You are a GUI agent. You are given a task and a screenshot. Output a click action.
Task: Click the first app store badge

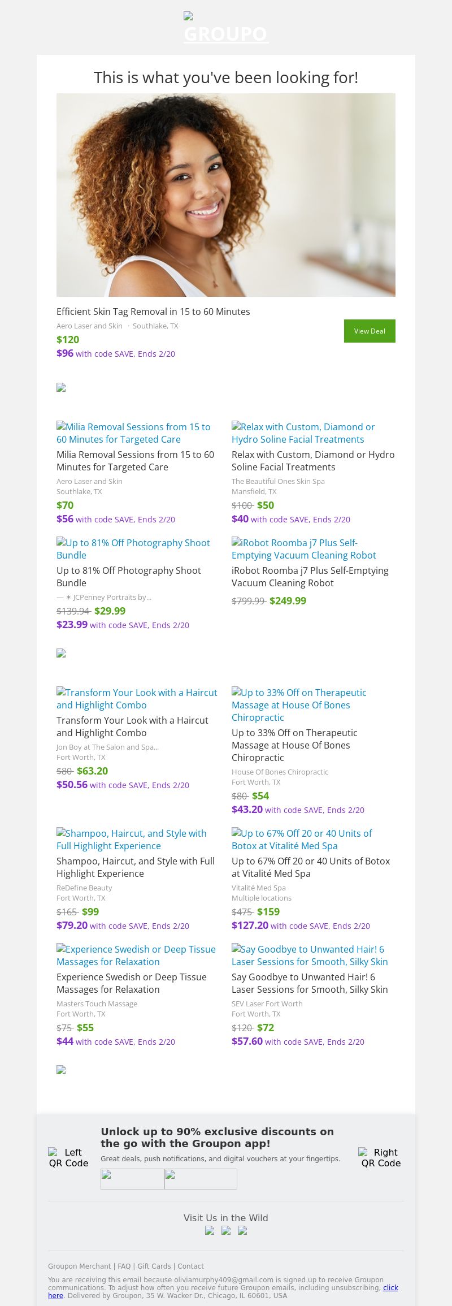pyautogui.click(x=132, y=1179)
